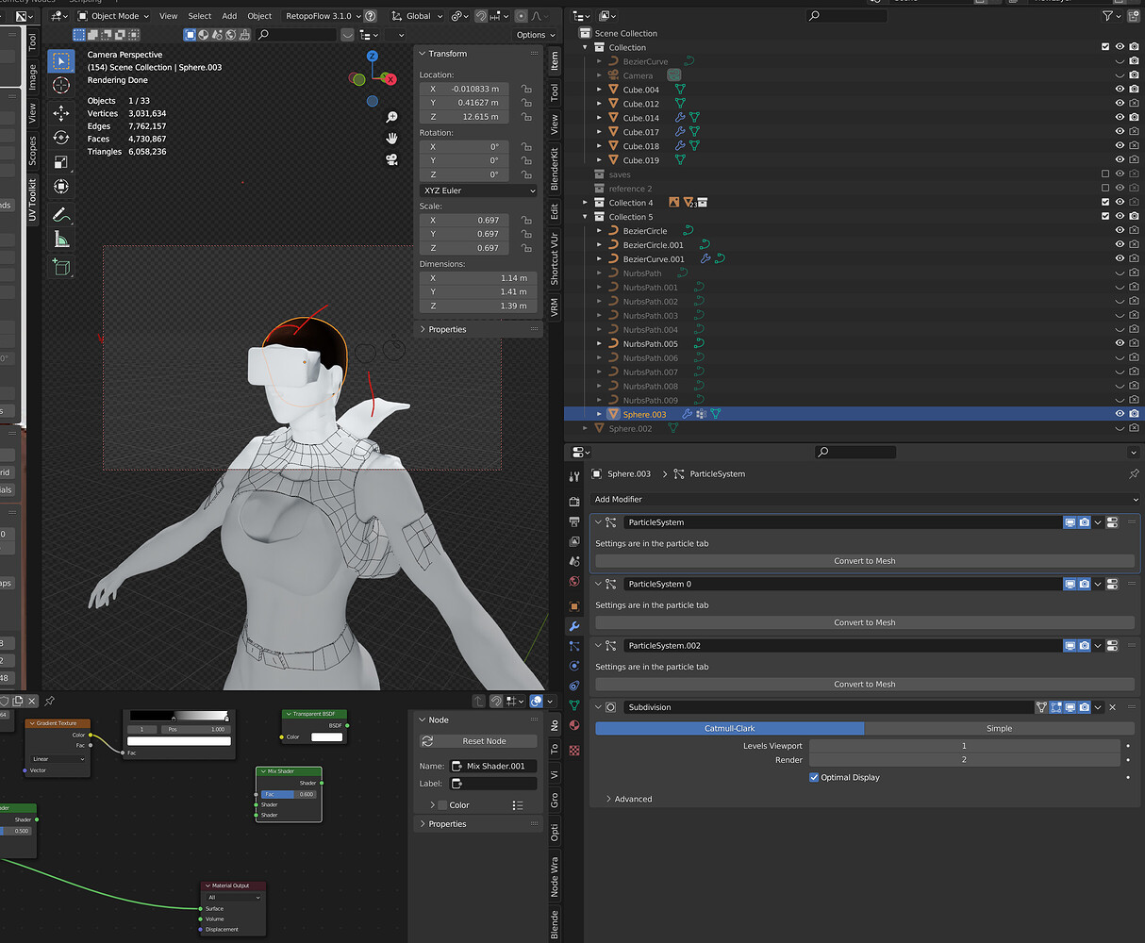This screenshot has height=943, width=1145.
Task: Hide Cube.004 in viewport via eye icon
Action: pyautogui.click(x=1120, y=90)
